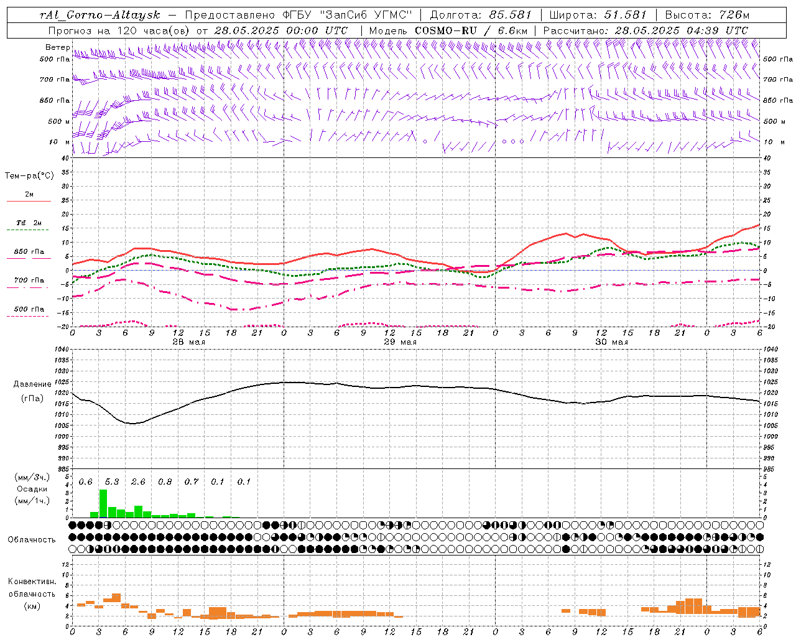The image size is (796, 637).
Task: Click the Давление panel label
Action: tap(32, 384)
